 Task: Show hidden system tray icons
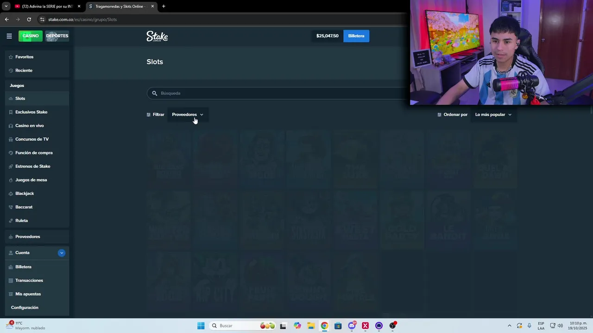coord(510,326)
